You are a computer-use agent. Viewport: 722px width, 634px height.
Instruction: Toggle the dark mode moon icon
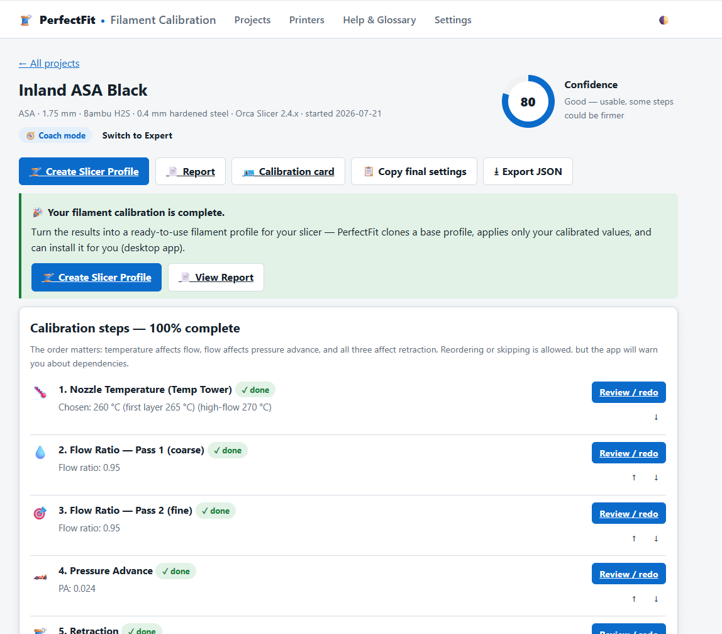(x=663, y=20)
